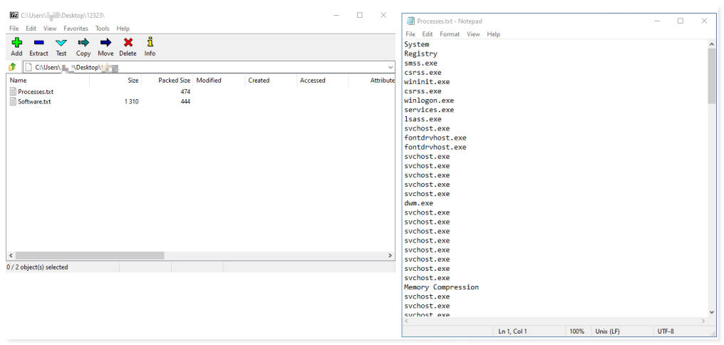Open Notepad's Format menu
Viewport: 724px width, 345px height.
[x=450, y=34]
